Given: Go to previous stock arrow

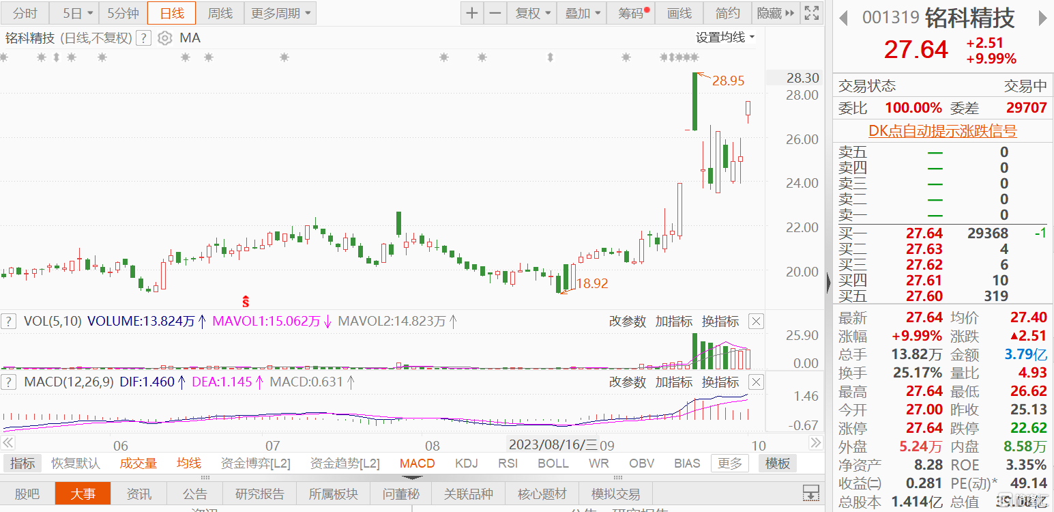Looking at the screenshot, I should coord(843,18).
